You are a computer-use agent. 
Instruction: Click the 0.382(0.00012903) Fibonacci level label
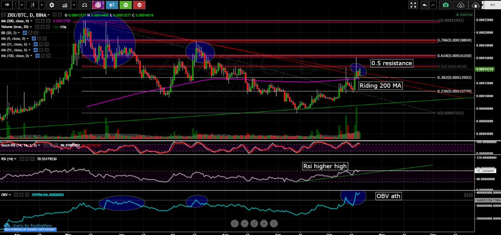pos(455,78)
